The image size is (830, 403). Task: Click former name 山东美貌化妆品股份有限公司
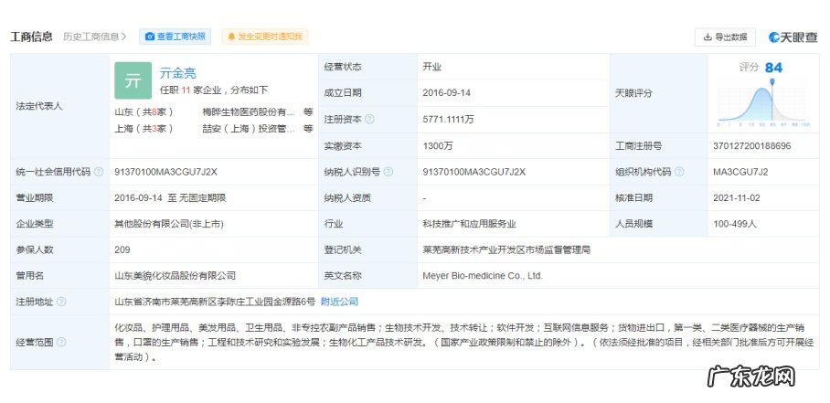coord(176,276)
